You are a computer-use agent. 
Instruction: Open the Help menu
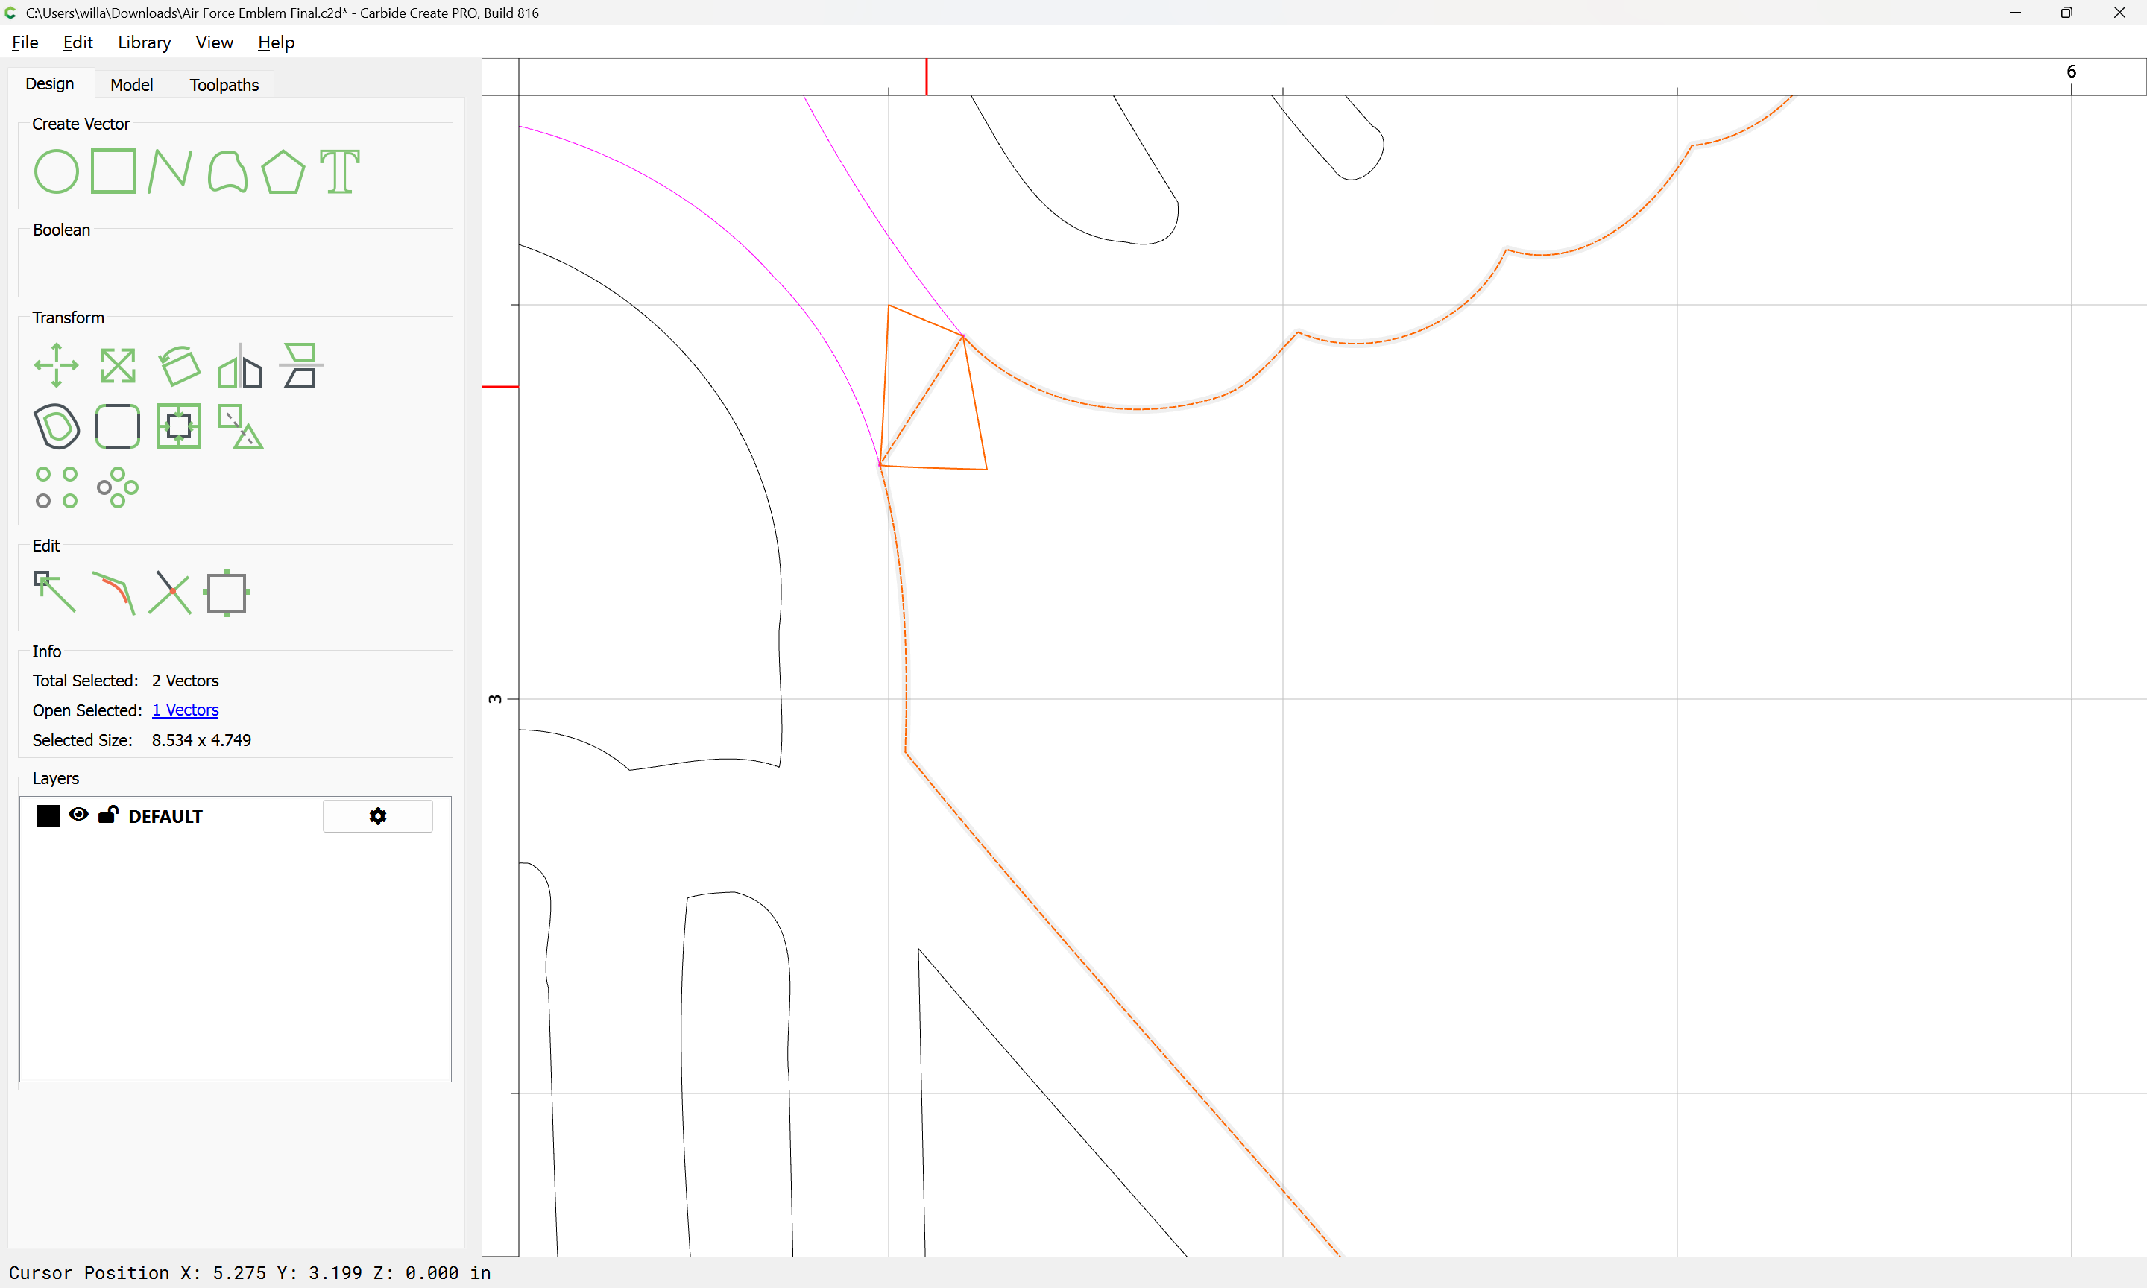coord(276,42)
